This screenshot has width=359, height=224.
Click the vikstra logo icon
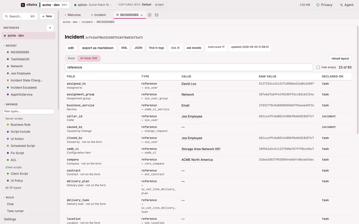pos(23,5)
